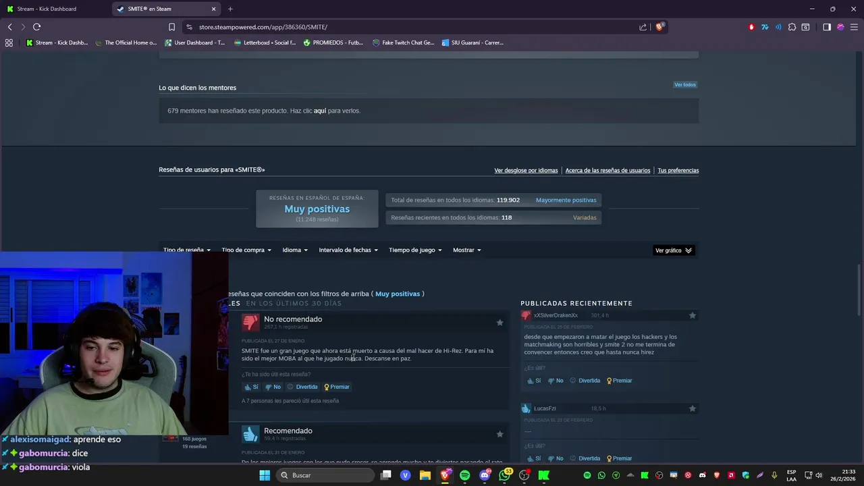Open Ver desglose por idiomas link
The height and width of the screenshot is (486, 864).
tap(526, 171)
